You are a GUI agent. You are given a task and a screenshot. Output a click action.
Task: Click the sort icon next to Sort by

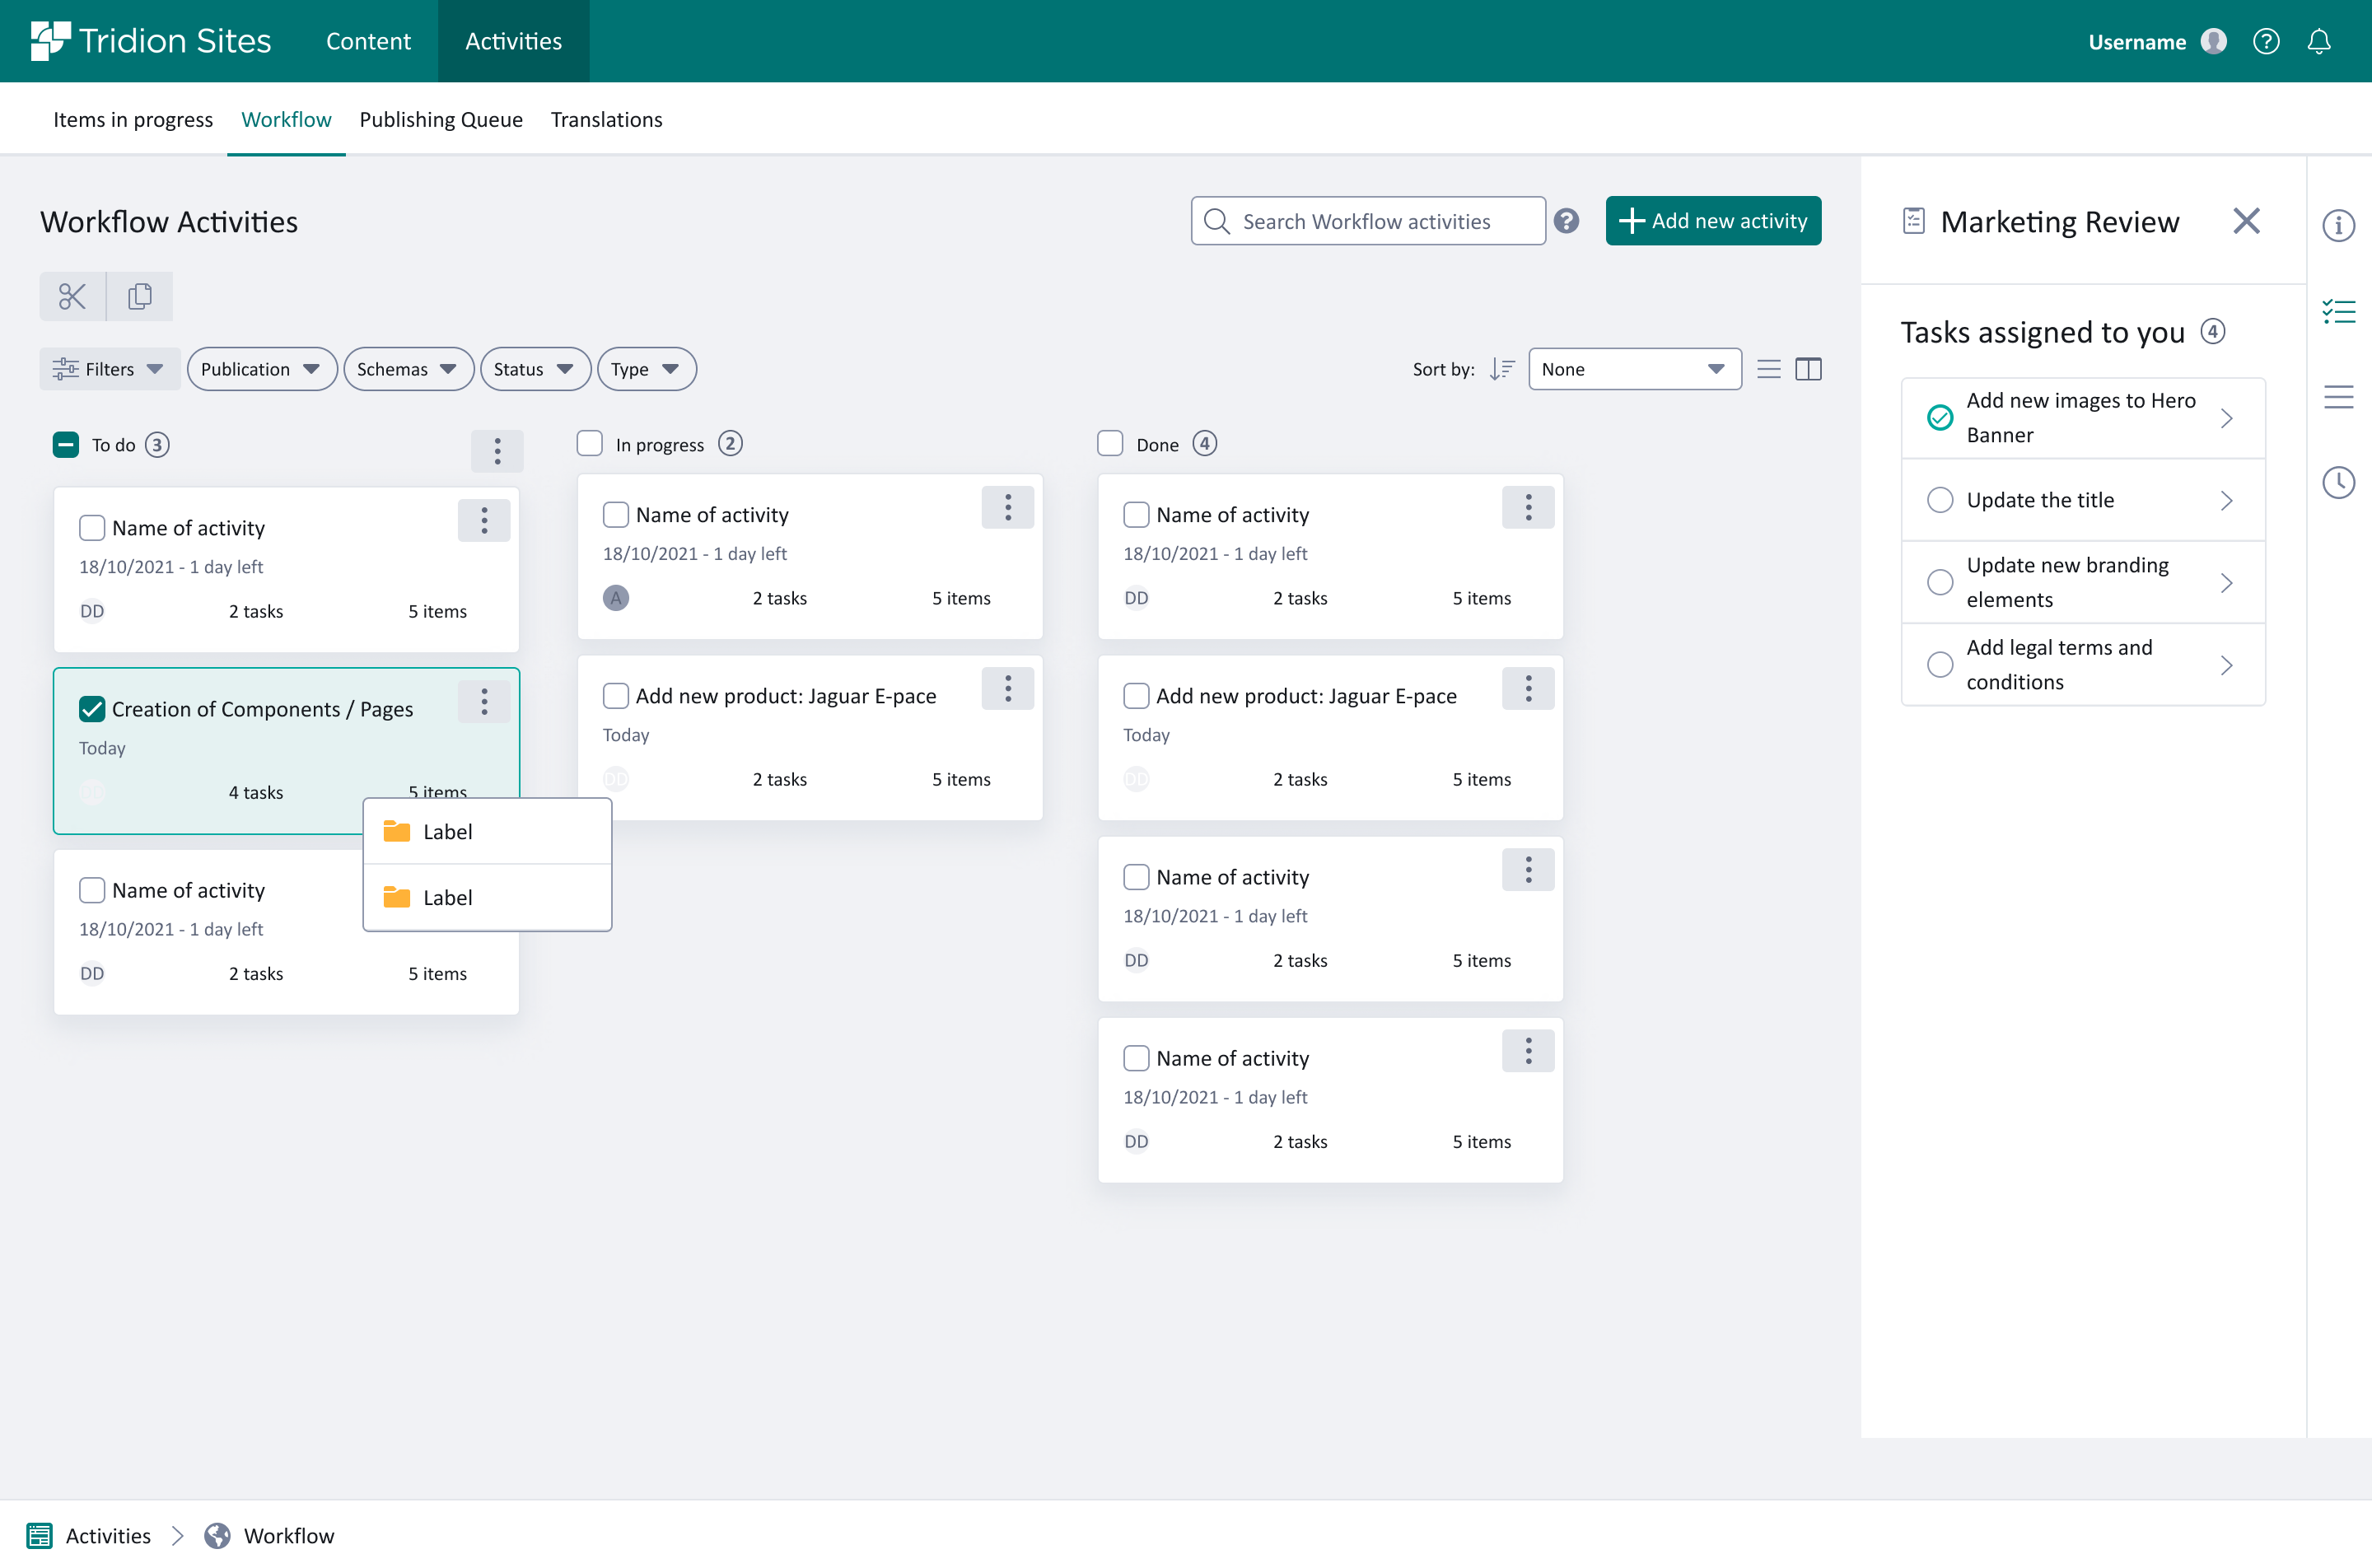pyautogui.click(x=1501, y=369)
